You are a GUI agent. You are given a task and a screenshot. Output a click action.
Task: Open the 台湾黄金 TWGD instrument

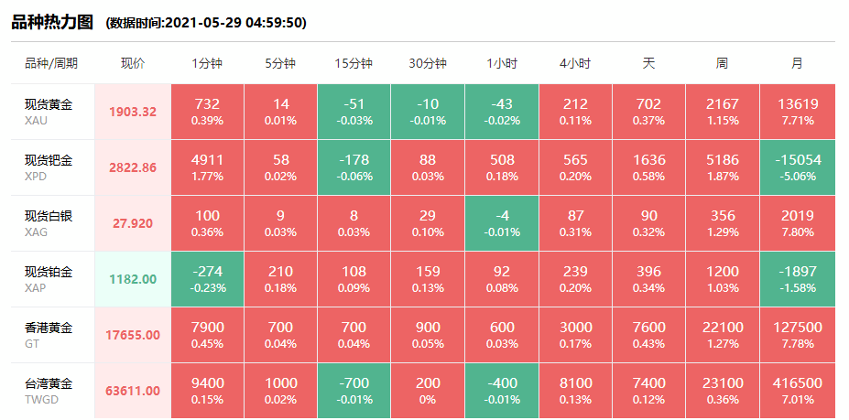coord(49,391)
